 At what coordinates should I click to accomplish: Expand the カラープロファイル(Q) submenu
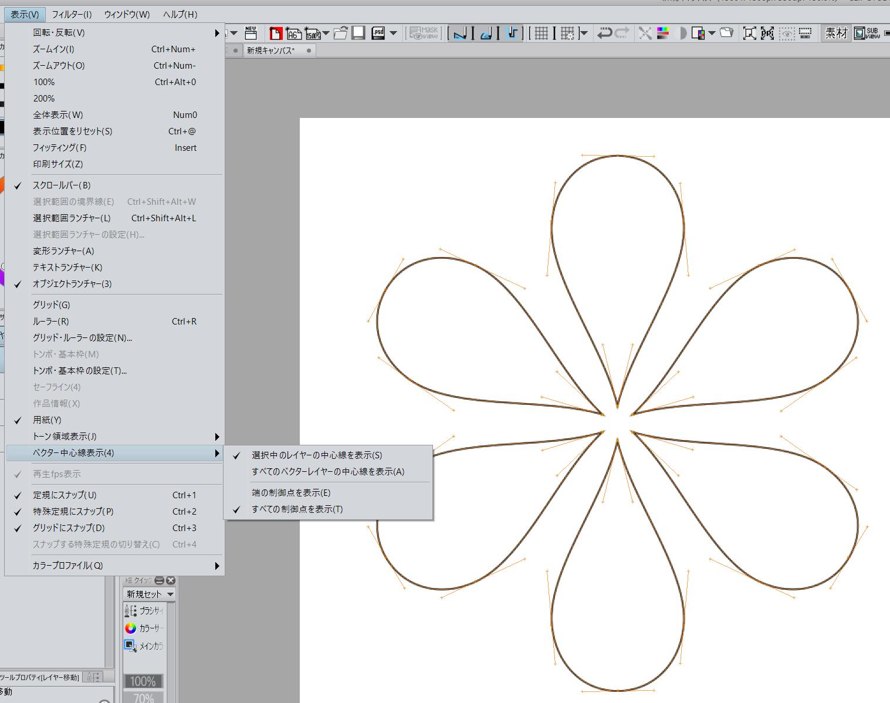coord(114,566)
